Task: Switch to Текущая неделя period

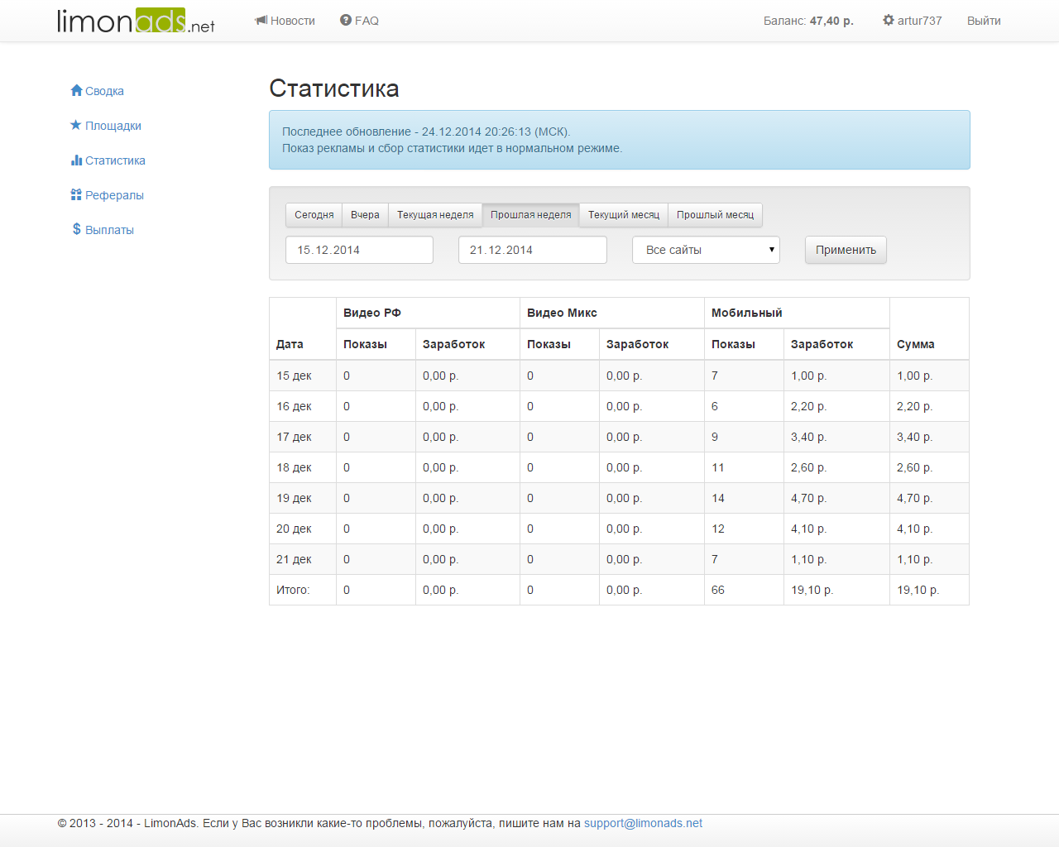Action: 435,215
